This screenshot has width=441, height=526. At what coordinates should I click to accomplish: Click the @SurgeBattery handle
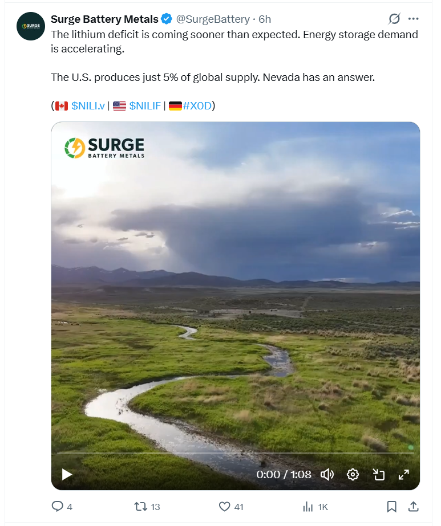tap(213, 19)
